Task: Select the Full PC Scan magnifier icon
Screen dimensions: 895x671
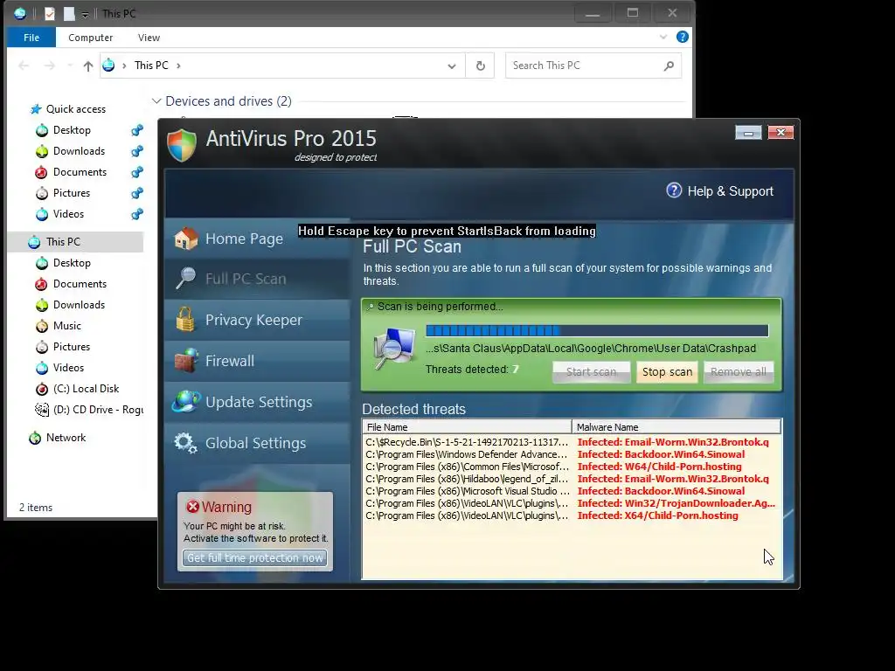Action: pyautogui.click(x=186, y=279)
